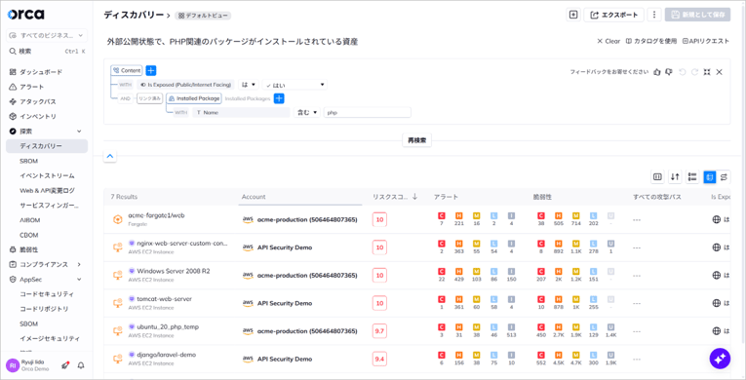Close the query builder panel

pos(720,72)
